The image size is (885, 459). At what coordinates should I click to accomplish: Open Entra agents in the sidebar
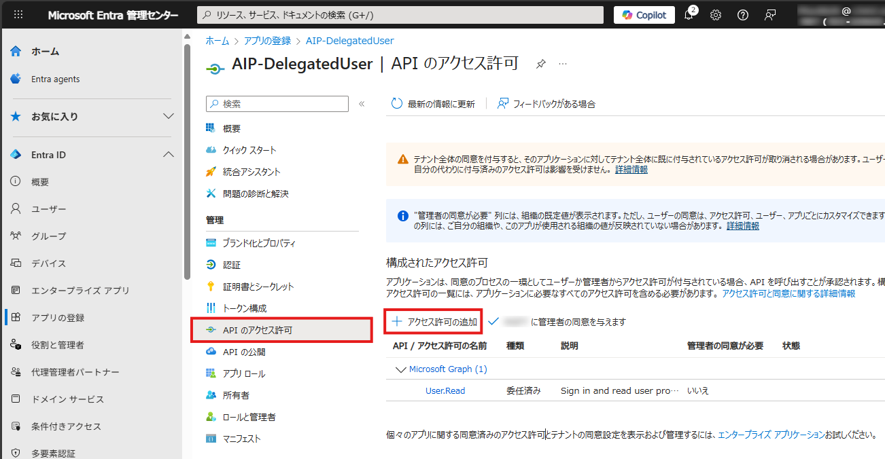tap(55, 79)
